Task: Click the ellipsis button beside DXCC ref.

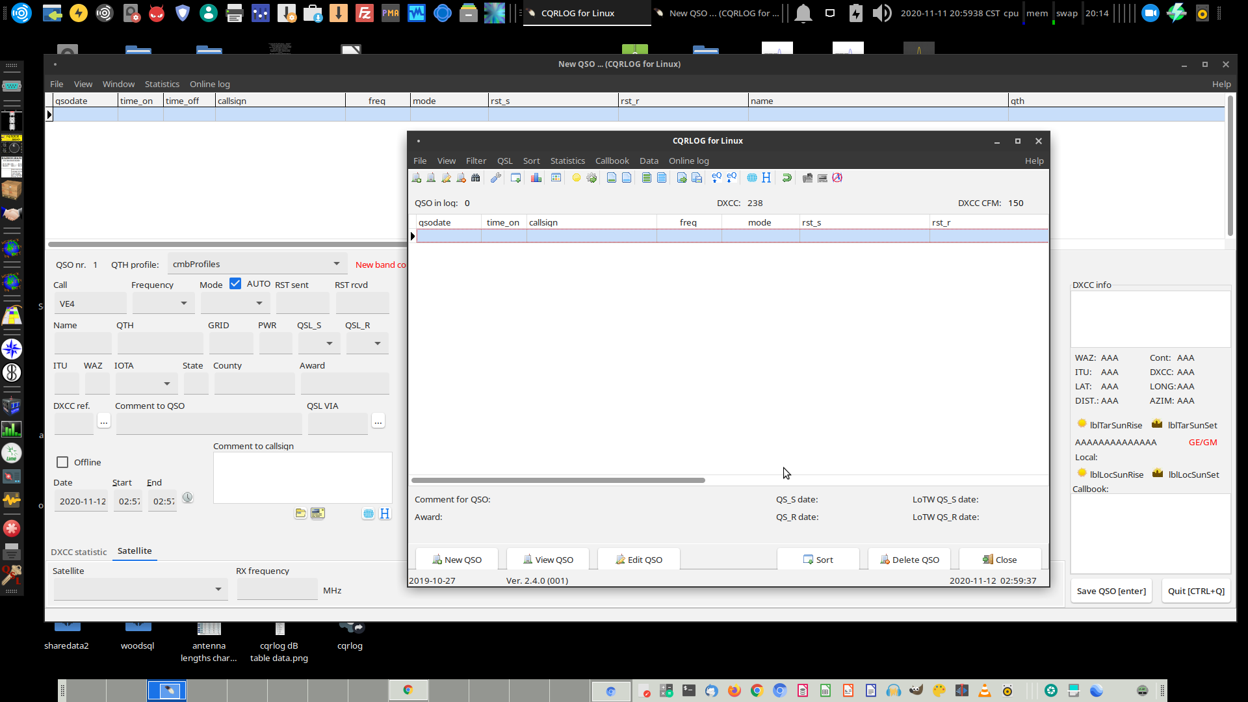Action: (x=103, y=422)
